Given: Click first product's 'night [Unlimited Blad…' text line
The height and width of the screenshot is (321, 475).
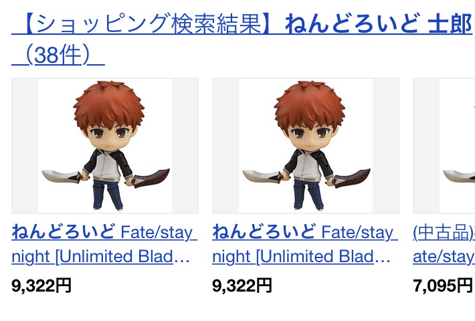Looking at the screenshot, I should 100,257.
